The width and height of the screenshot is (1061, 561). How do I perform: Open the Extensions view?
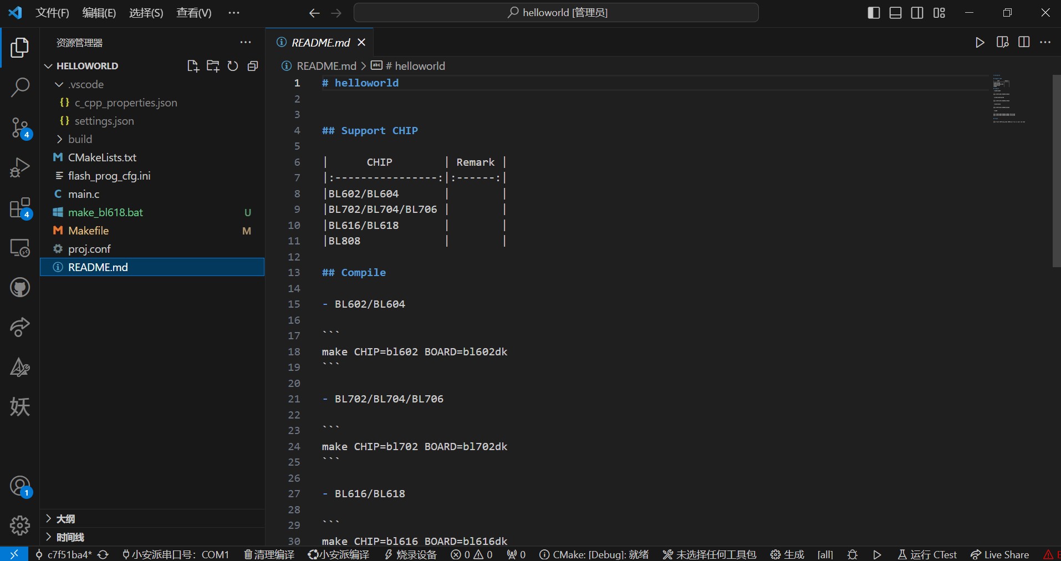[x=20, y=208]
